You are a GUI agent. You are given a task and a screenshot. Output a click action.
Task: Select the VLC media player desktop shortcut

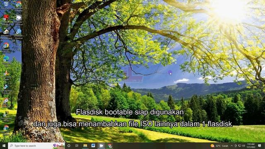coord(6,75)
